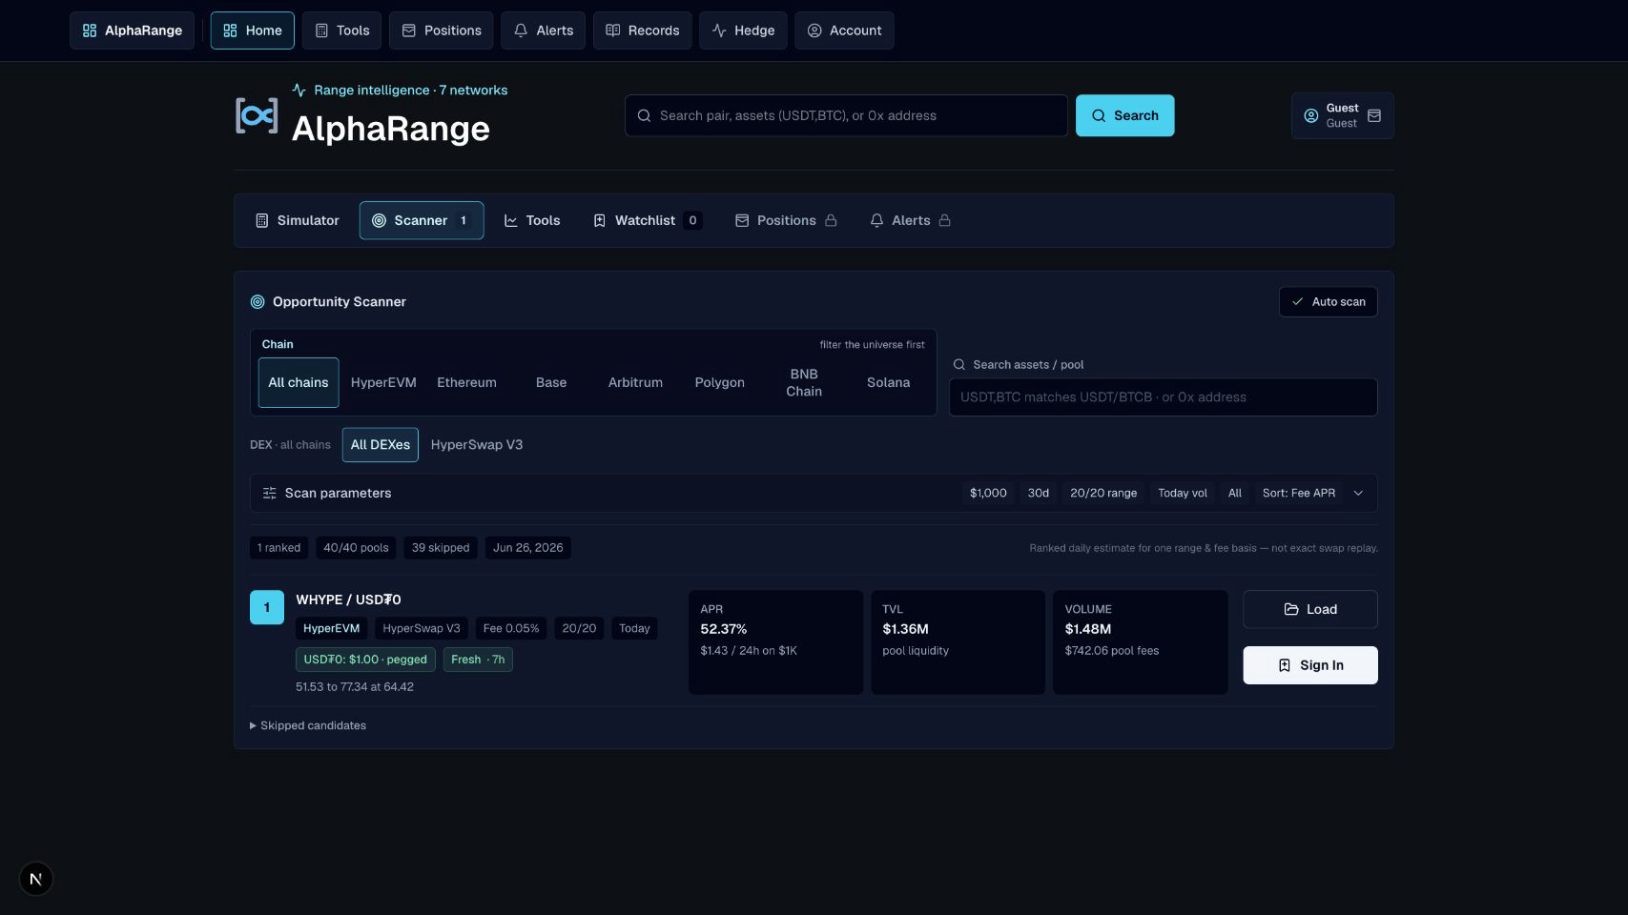
Task: Click the USD₮0 pegged status tag
Action: (x=365, y=660)
